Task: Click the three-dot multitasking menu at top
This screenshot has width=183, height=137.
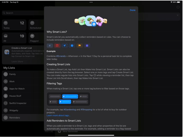Action: pos(91,2)
